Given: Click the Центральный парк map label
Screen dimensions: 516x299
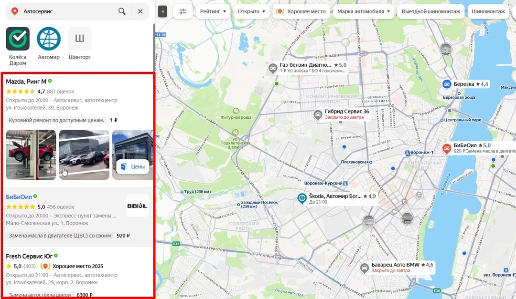Looking at the screenshot, I should tap(462, 120).
